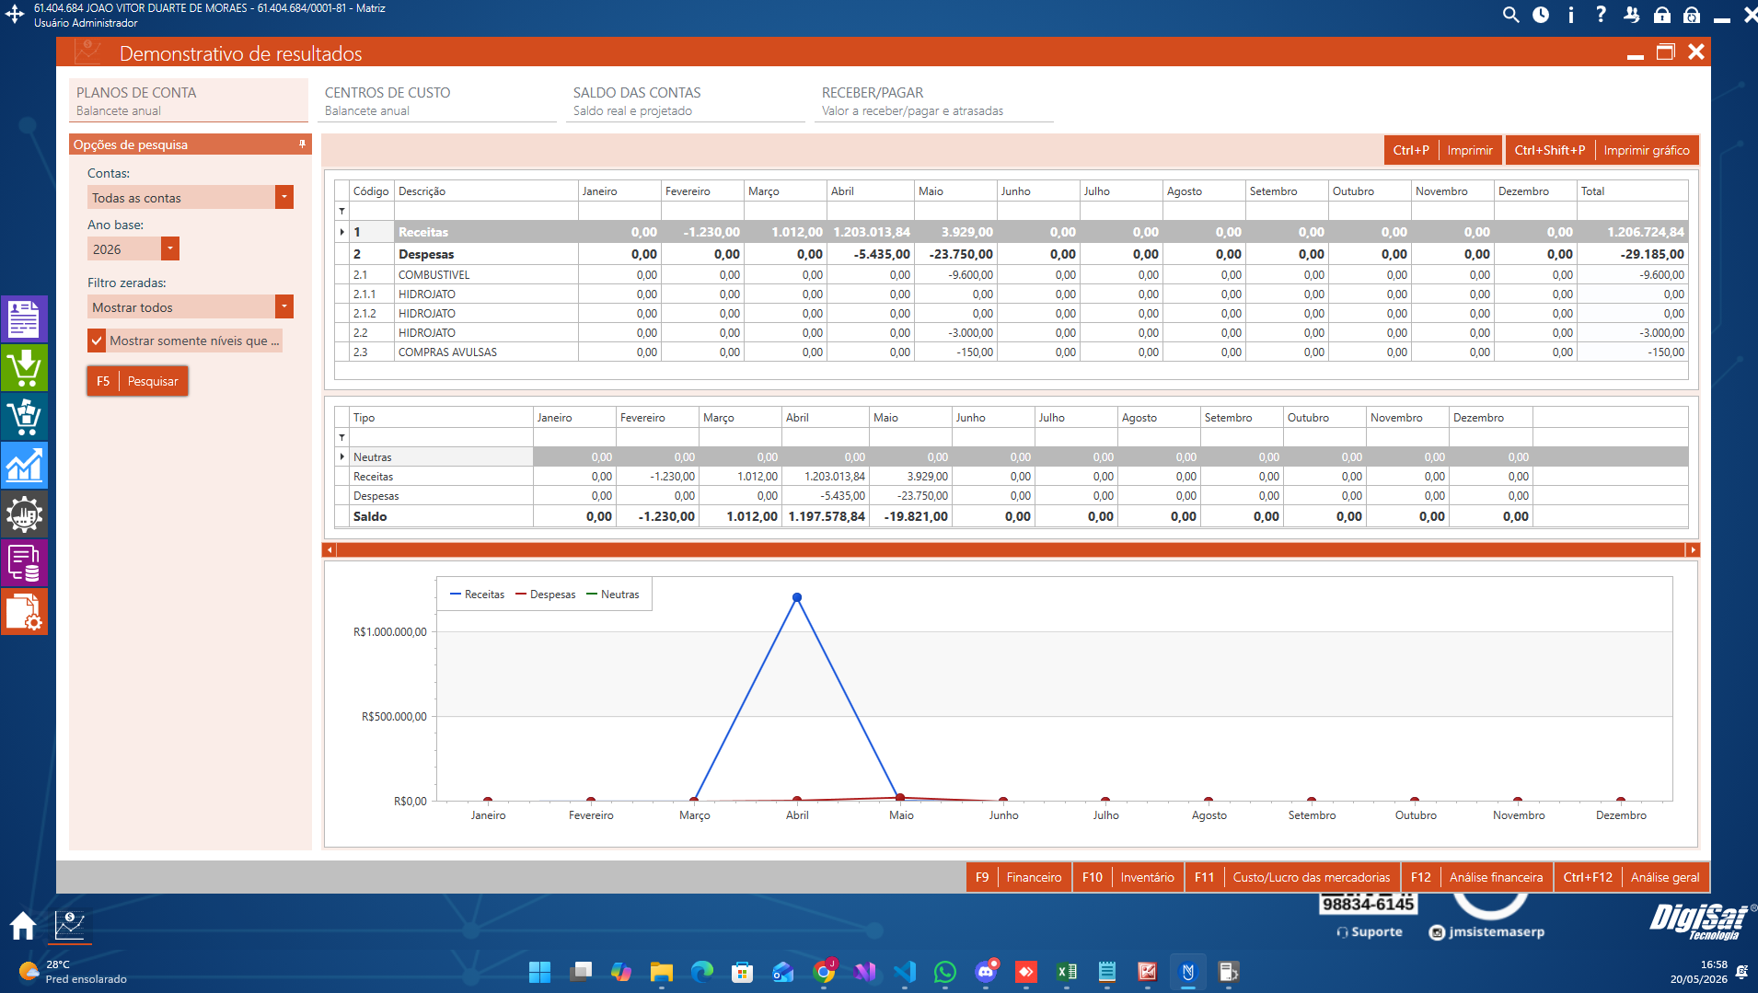Open the purple document module in the sidebar

(24, 318)
